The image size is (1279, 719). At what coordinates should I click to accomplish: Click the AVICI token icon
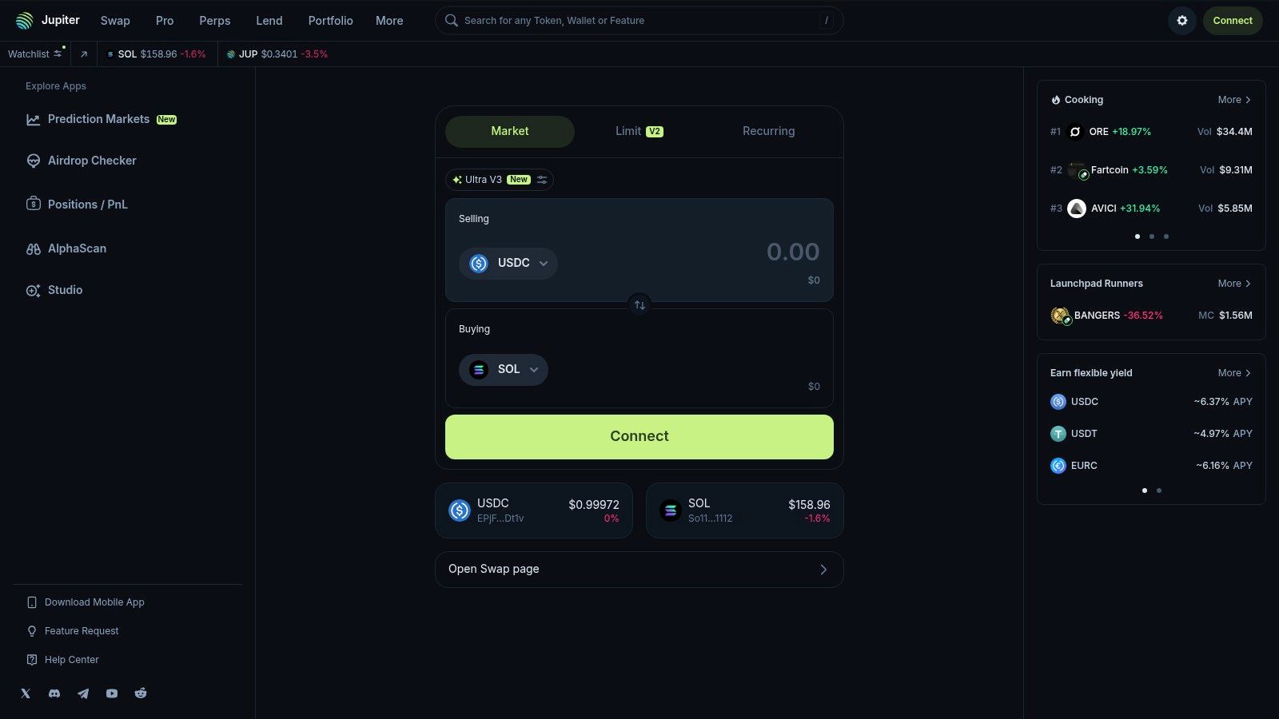click(x=1077, y=209)
